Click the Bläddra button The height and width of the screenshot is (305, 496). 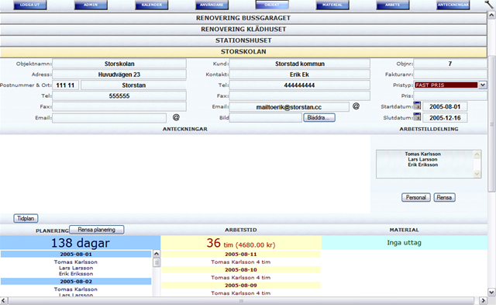pos(319,117)
